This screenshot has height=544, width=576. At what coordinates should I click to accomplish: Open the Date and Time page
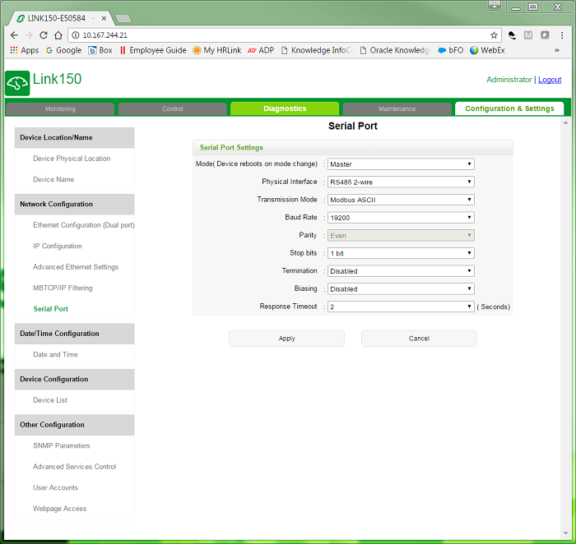click(55, 354)
